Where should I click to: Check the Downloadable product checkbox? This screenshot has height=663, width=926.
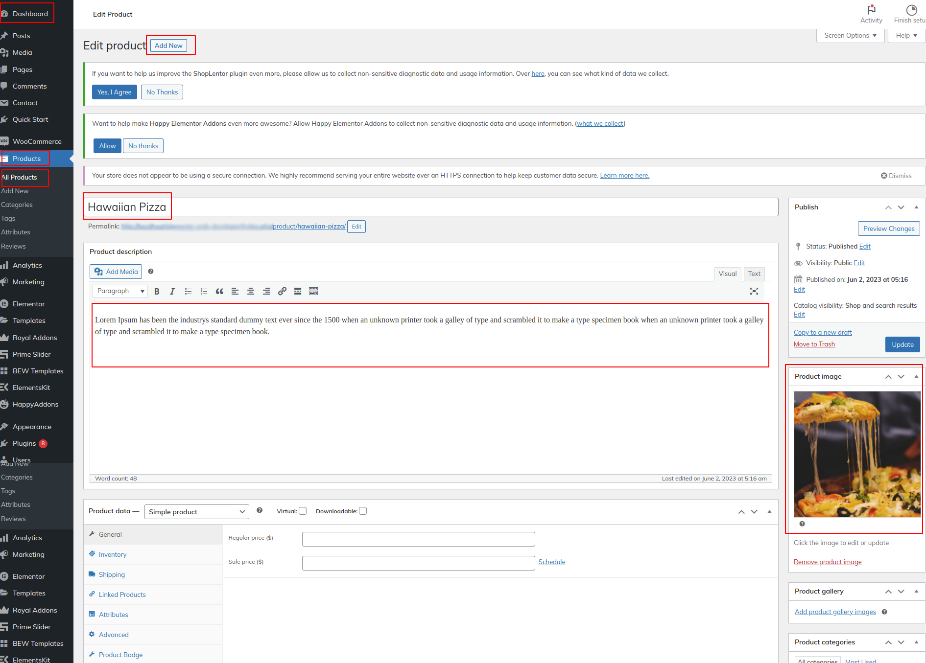click(x=363, y=511)
